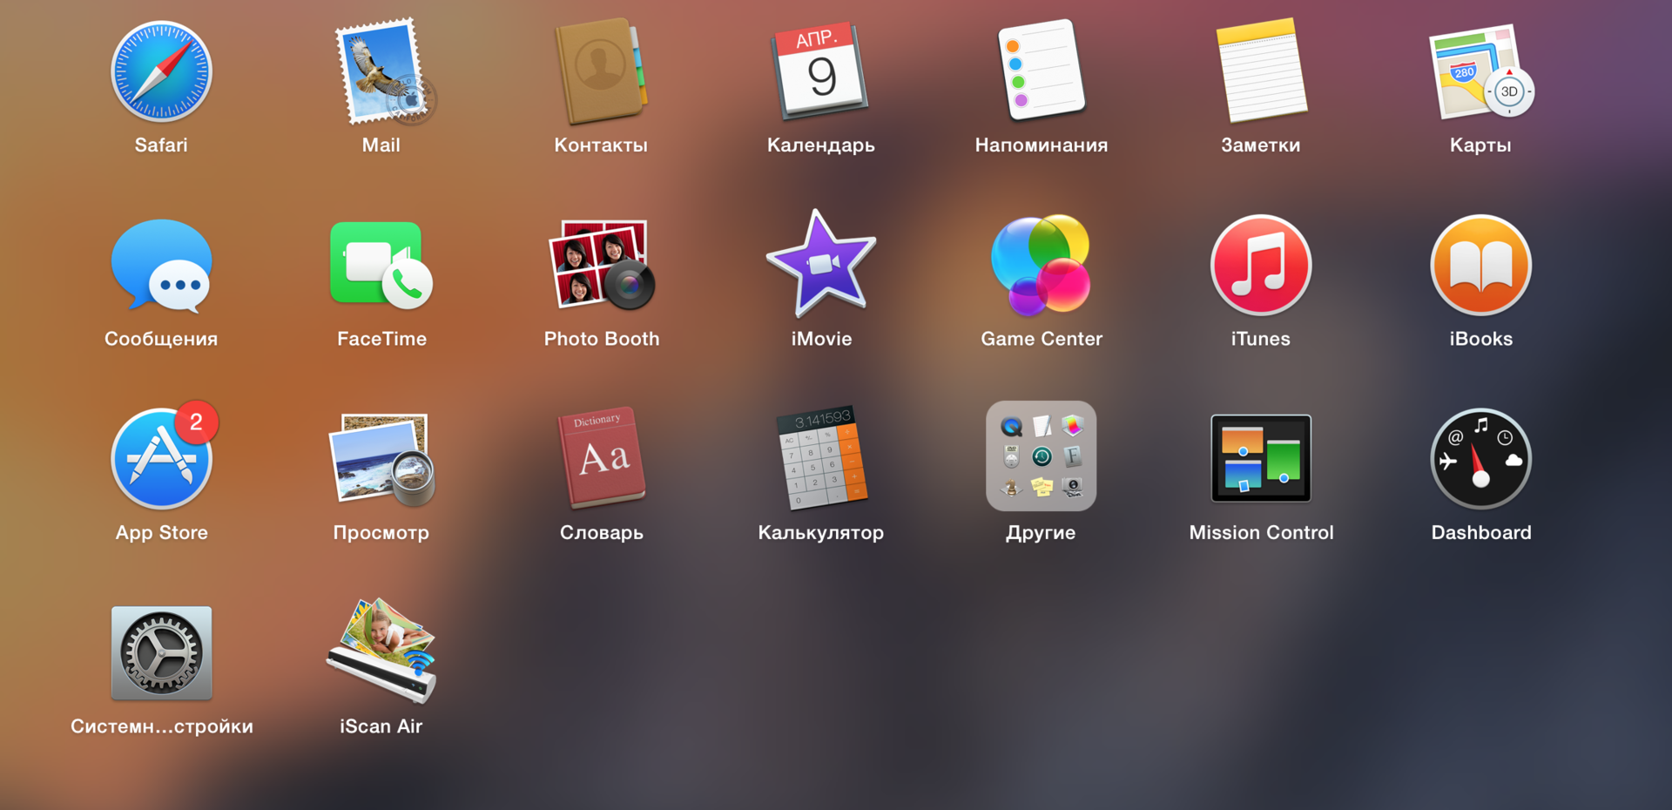Screen dimensions: 1672x810
Task: Click the "Заметки" label text
Action: pos(1261,145)
